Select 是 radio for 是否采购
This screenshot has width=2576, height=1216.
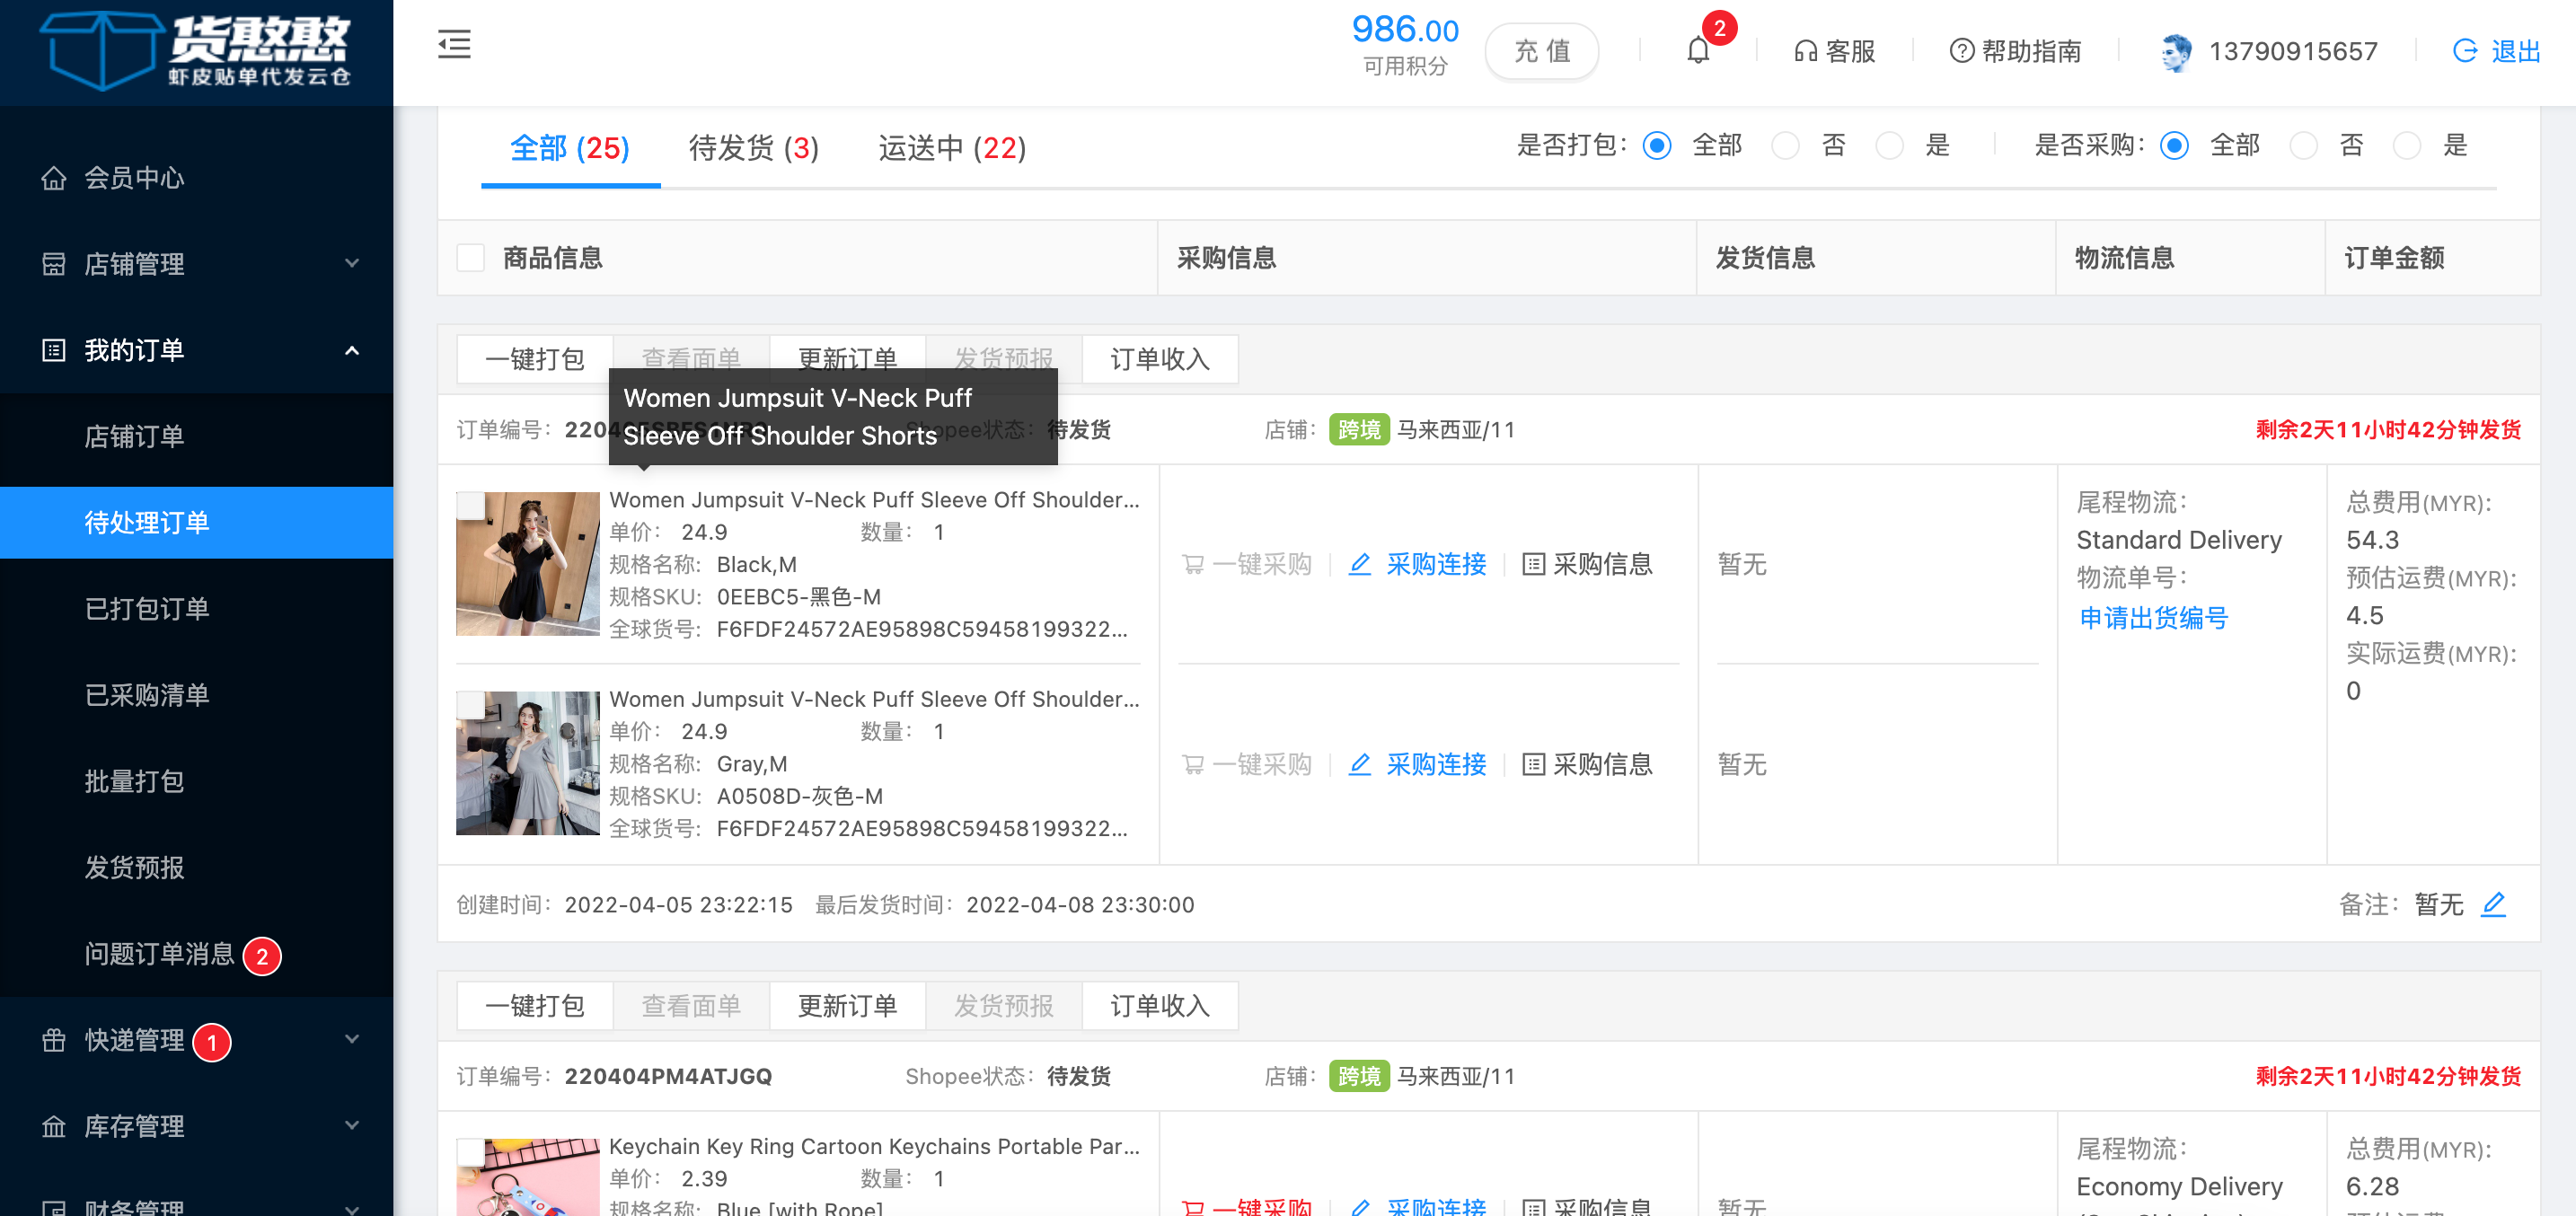(2407, 146)
